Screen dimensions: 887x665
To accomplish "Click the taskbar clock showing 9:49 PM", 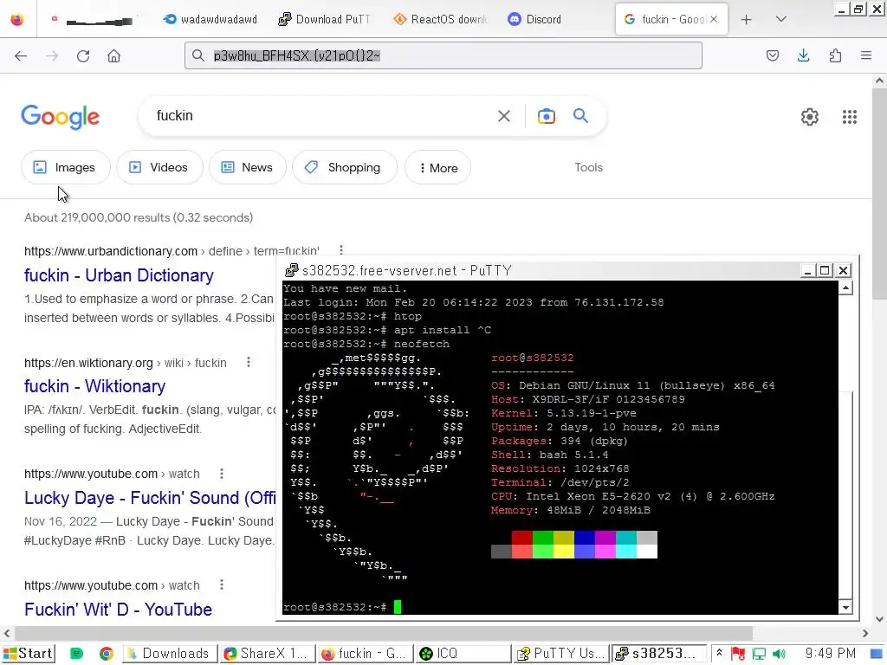I will pos(830,654).
